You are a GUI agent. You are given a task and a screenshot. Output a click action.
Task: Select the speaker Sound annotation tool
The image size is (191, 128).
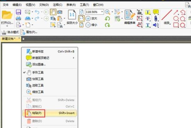point(156,25)
